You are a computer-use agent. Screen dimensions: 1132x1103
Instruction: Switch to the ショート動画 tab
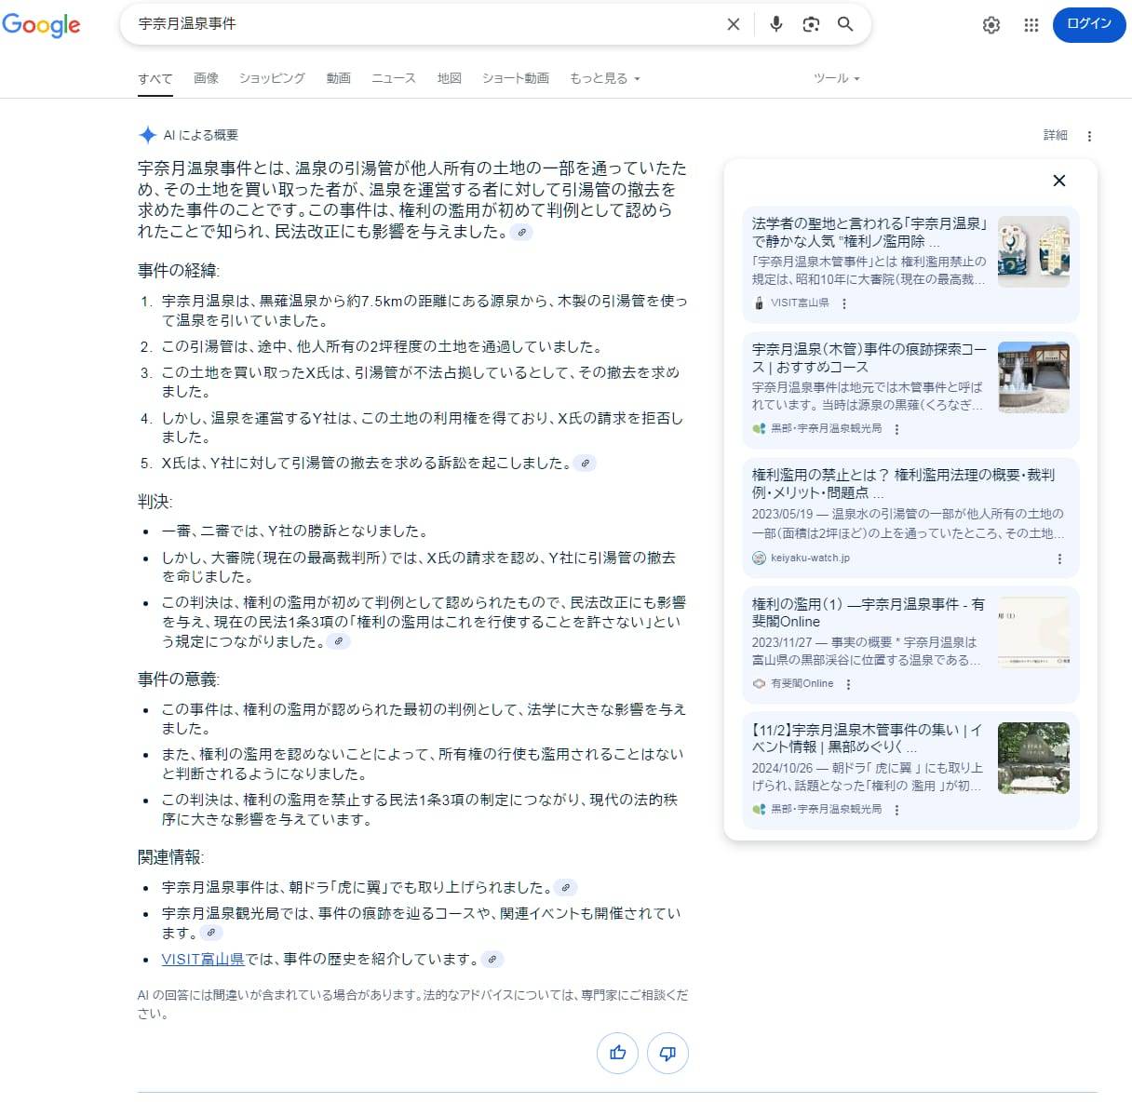516,78
